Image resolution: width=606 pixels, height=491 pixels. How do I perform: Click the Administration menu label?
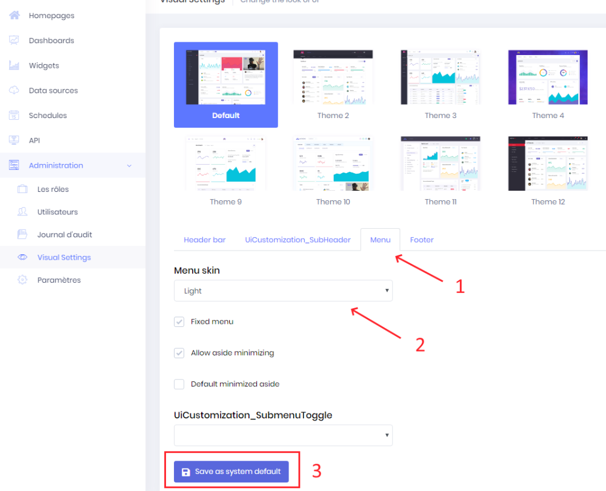click(x=56, y=165)
